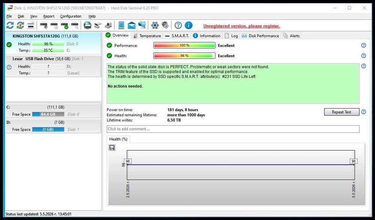
Task: Click the disk with computer toolbar icon
Action: click(x=108, y=25)
